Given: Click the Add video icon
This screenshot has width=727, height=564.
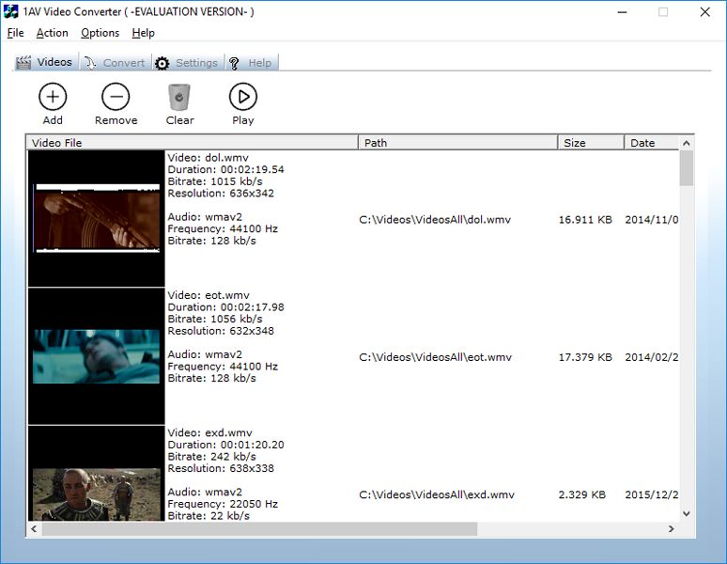Looking at the screenshot, I should click(x=53, y=97).
